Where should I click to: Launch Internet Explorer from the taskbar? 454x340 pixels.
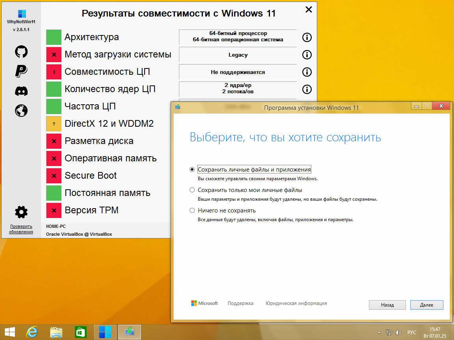pyautogui.click(x=32, y=332)
